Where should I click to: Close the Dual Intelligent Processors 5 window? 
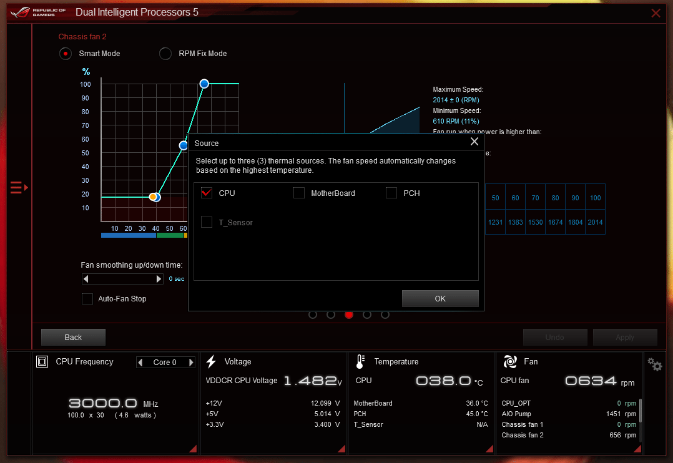coord(656,13)
